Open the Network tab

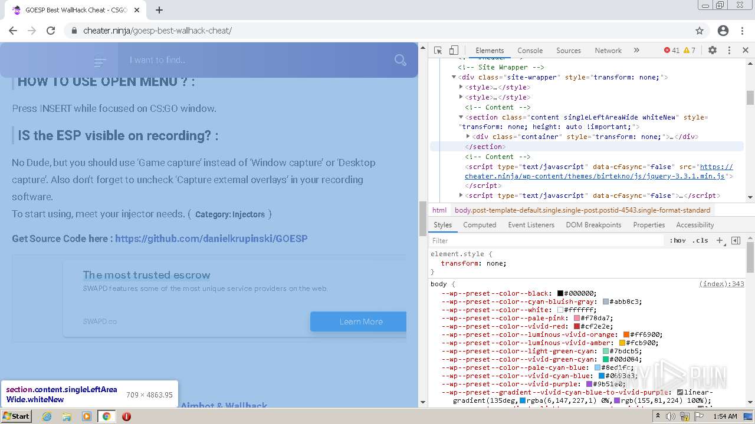click(x=608, y=51)
